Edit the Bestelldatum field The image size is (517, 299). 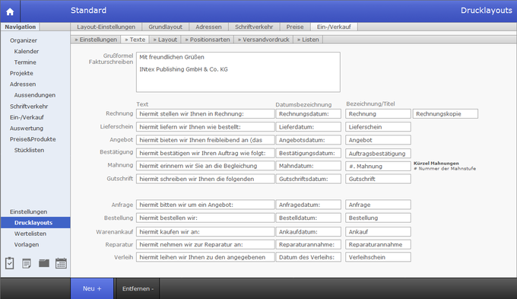pyautogui.click(x=308, y=218)
